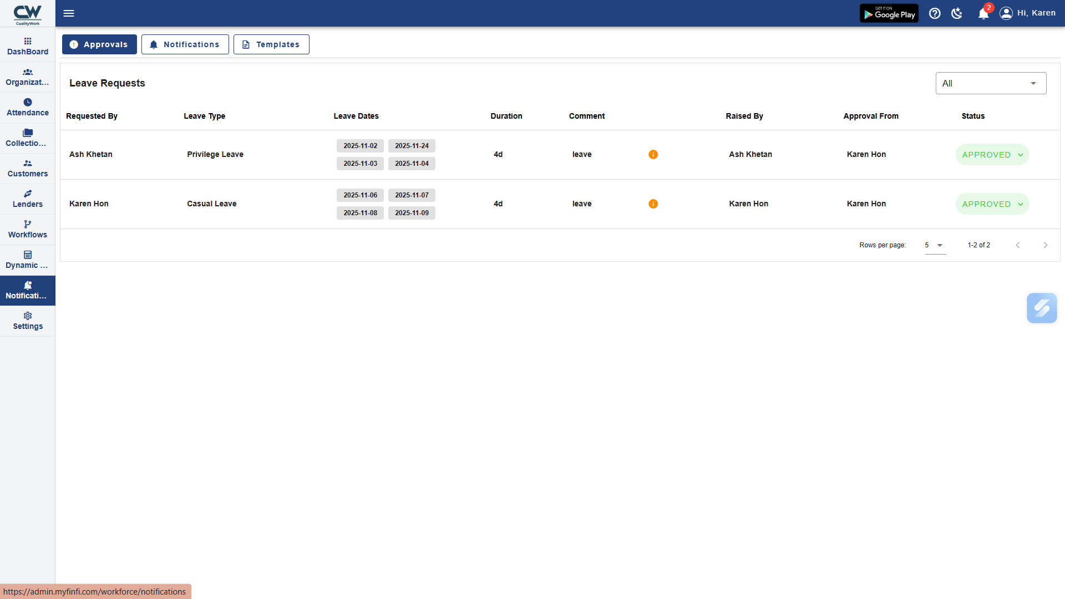Viewport: 1065px width, 599px height.
Task: Open the Customers section
Action: (x=27, y=168)
